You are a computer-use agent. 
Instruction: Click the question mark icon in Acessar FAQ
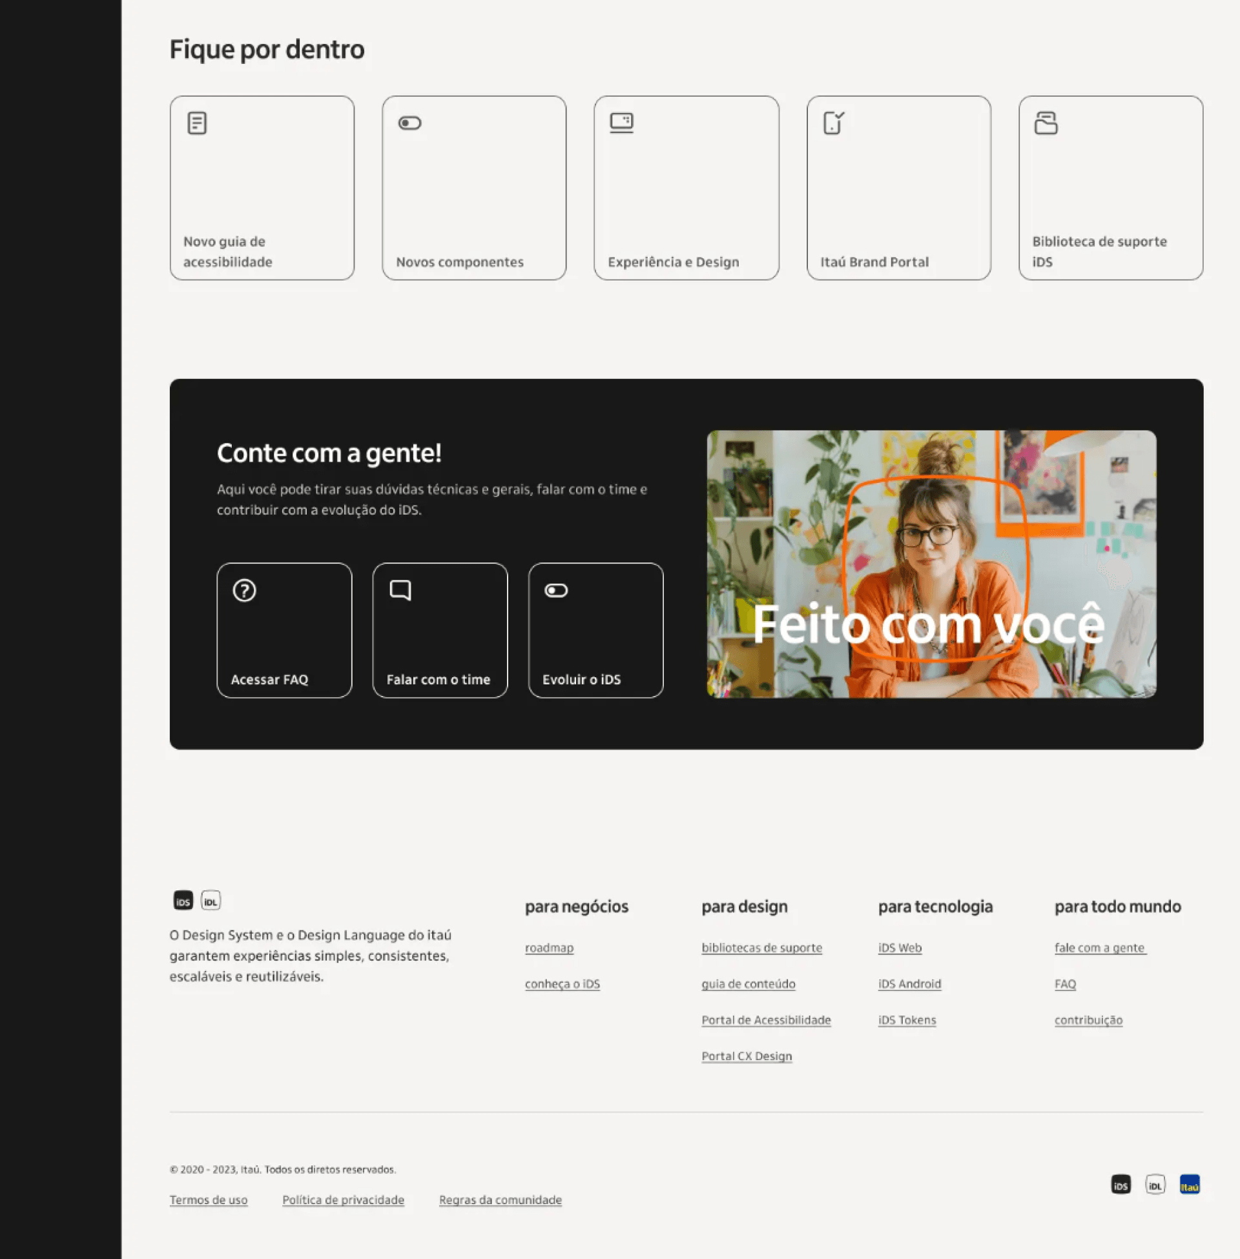pyautogui.click(x=244, y=591)
